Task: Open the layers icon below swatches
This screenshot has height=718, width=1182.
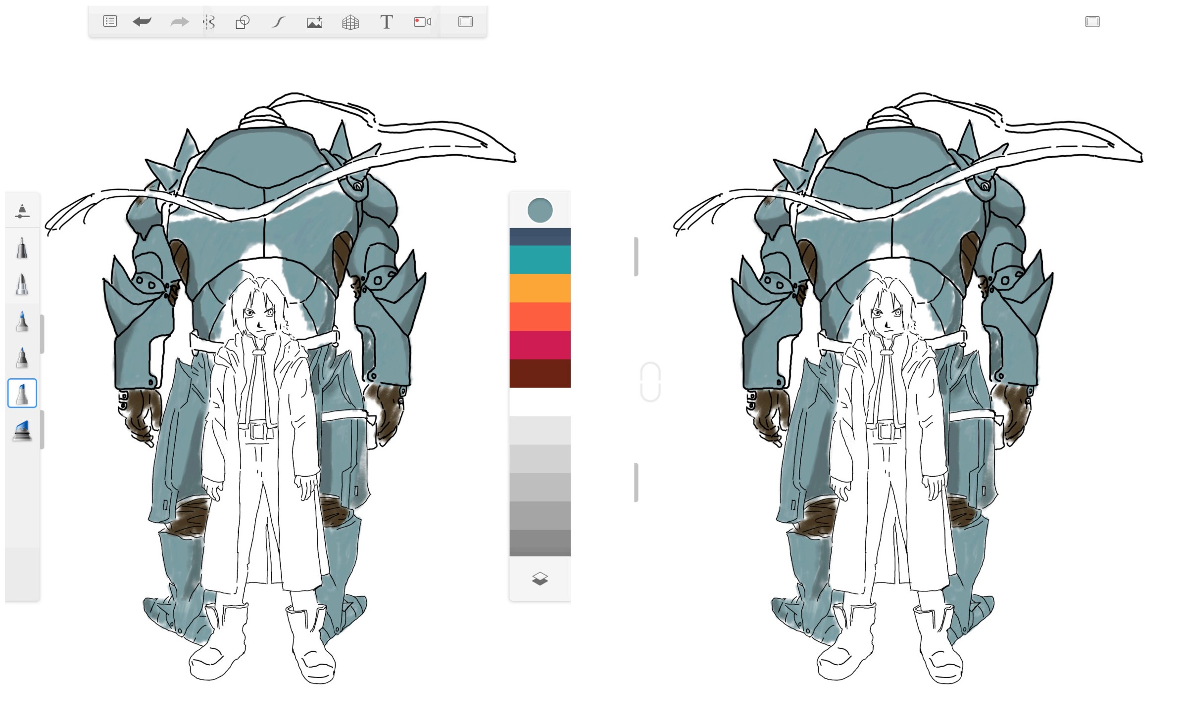Action: (x=540, y=579)
